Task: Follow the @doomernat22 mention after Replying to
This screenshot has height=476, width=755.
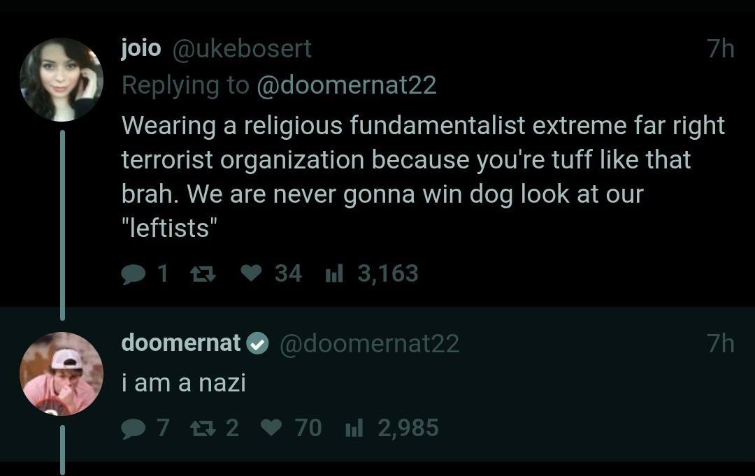Action: point(347,85)
